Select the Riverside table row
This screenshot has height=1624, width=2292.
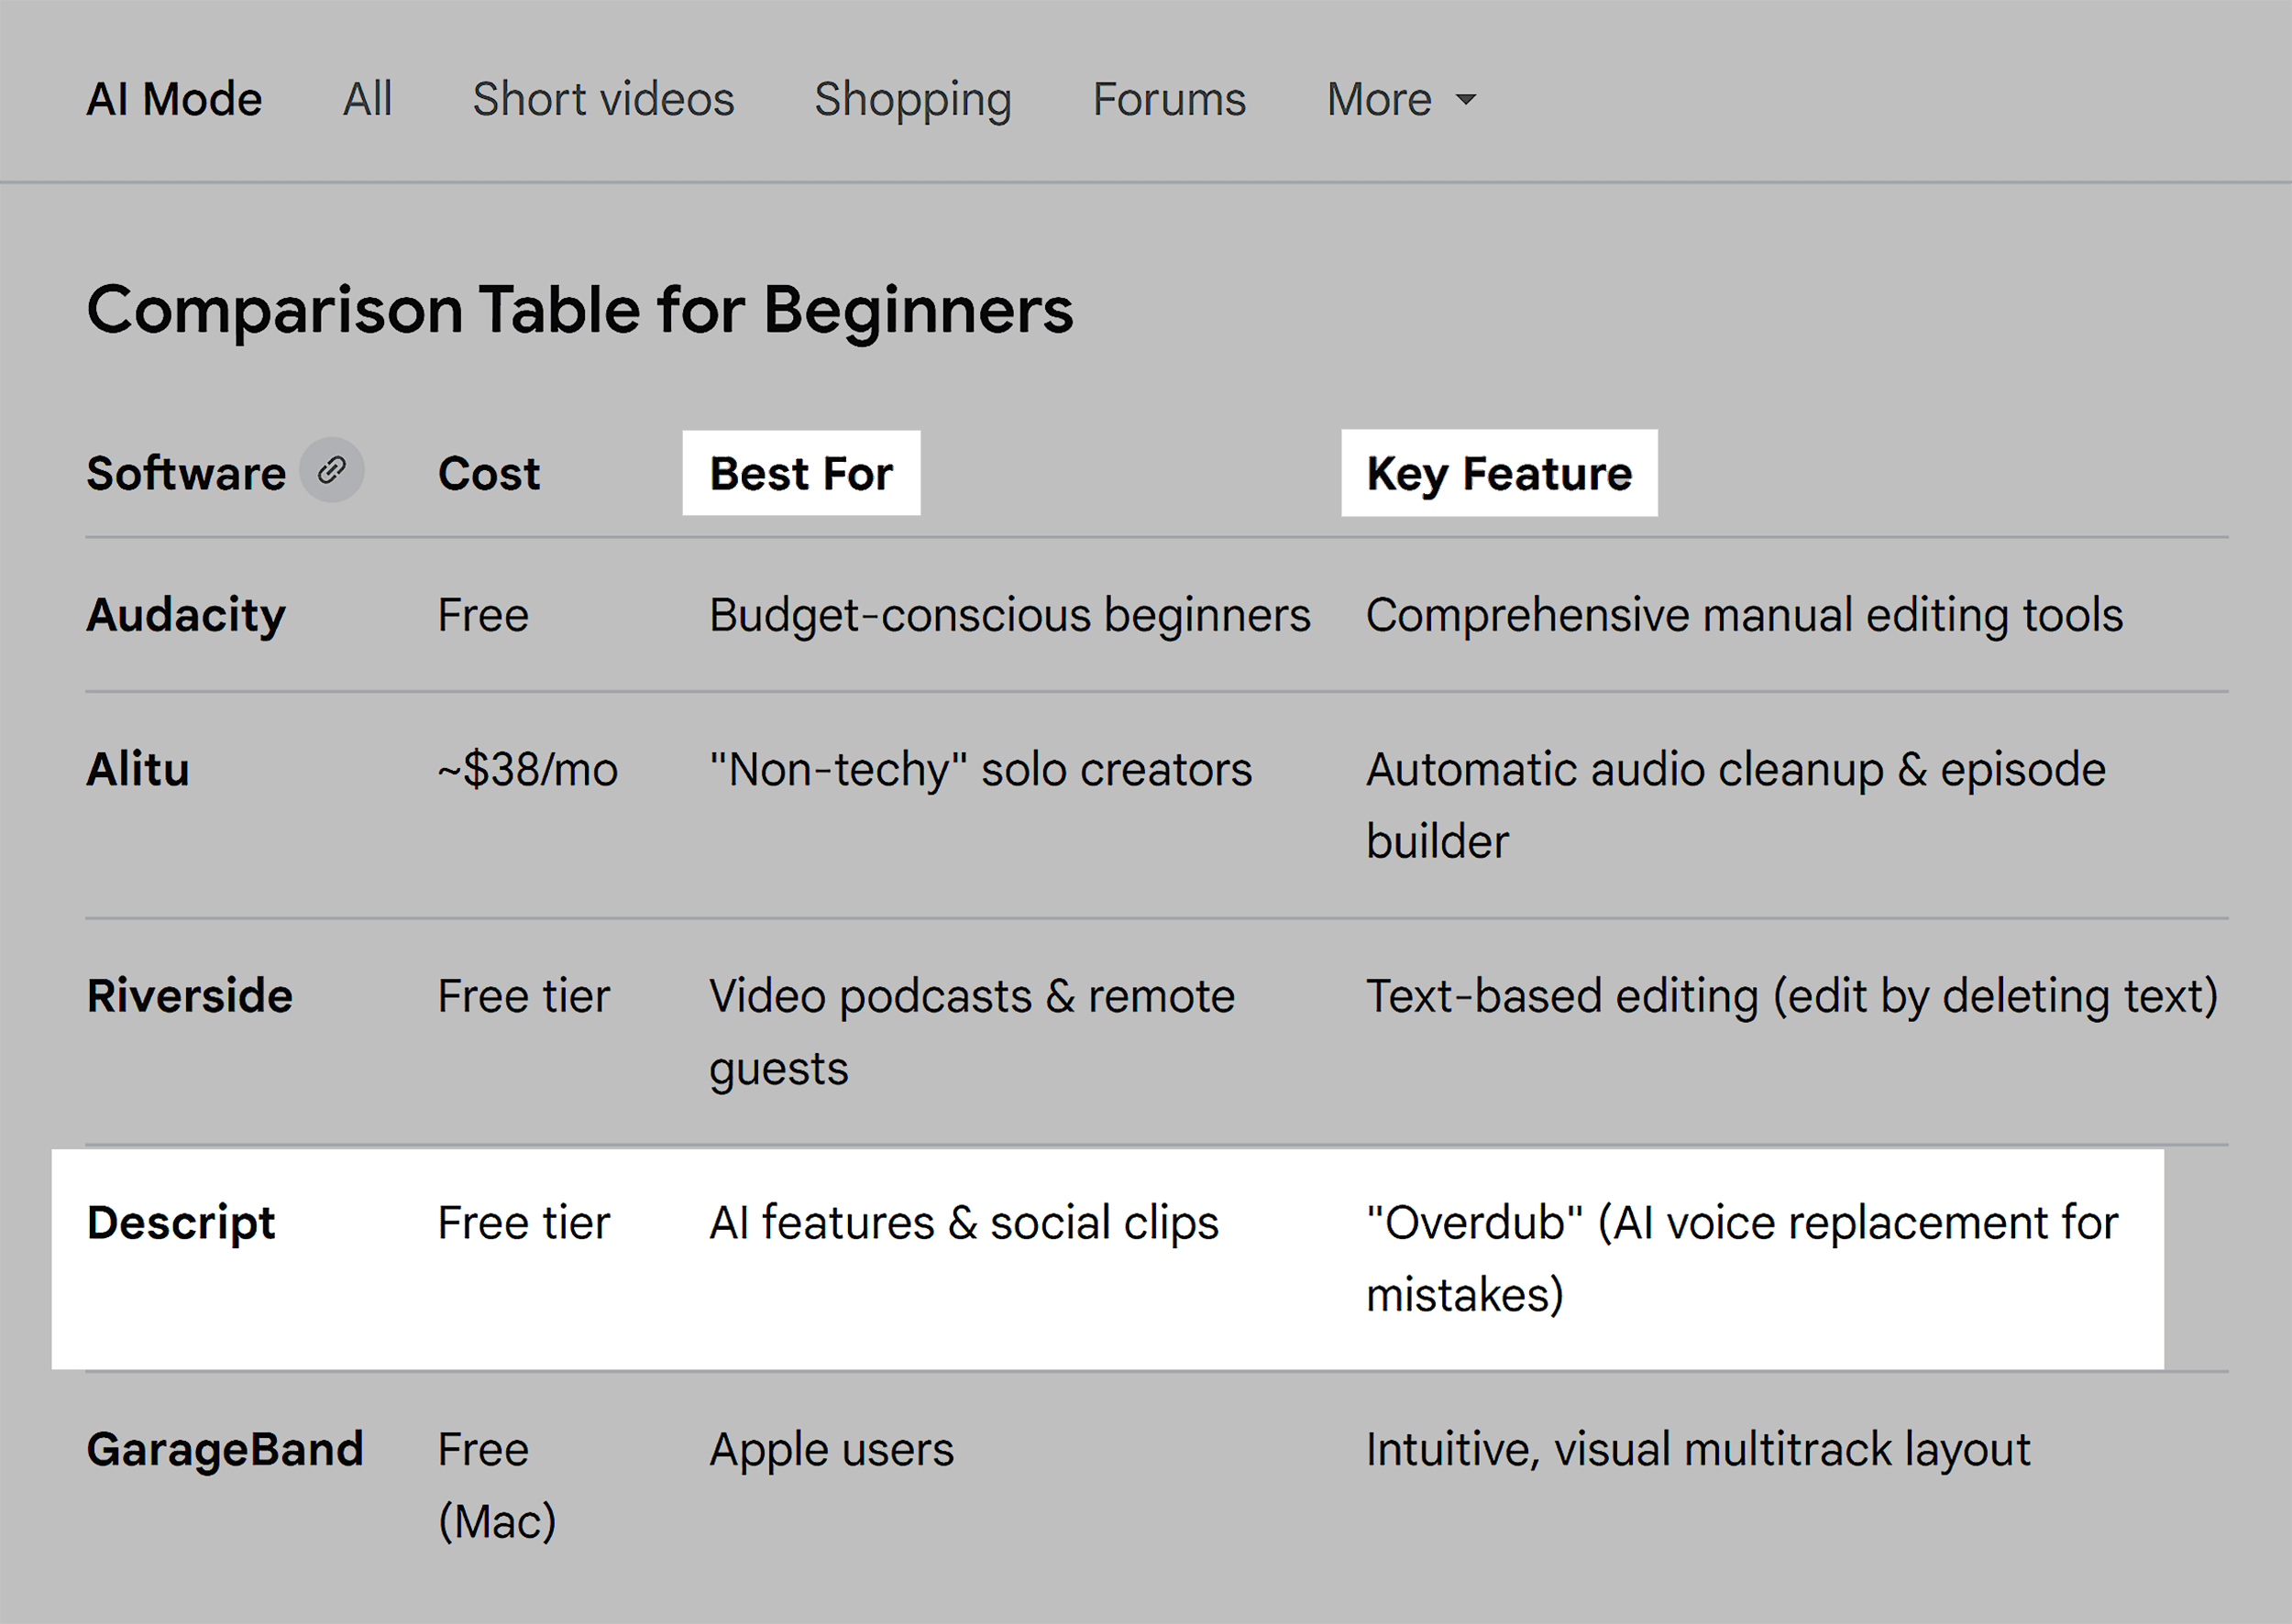pyautogui.click(x=191, y=996)
